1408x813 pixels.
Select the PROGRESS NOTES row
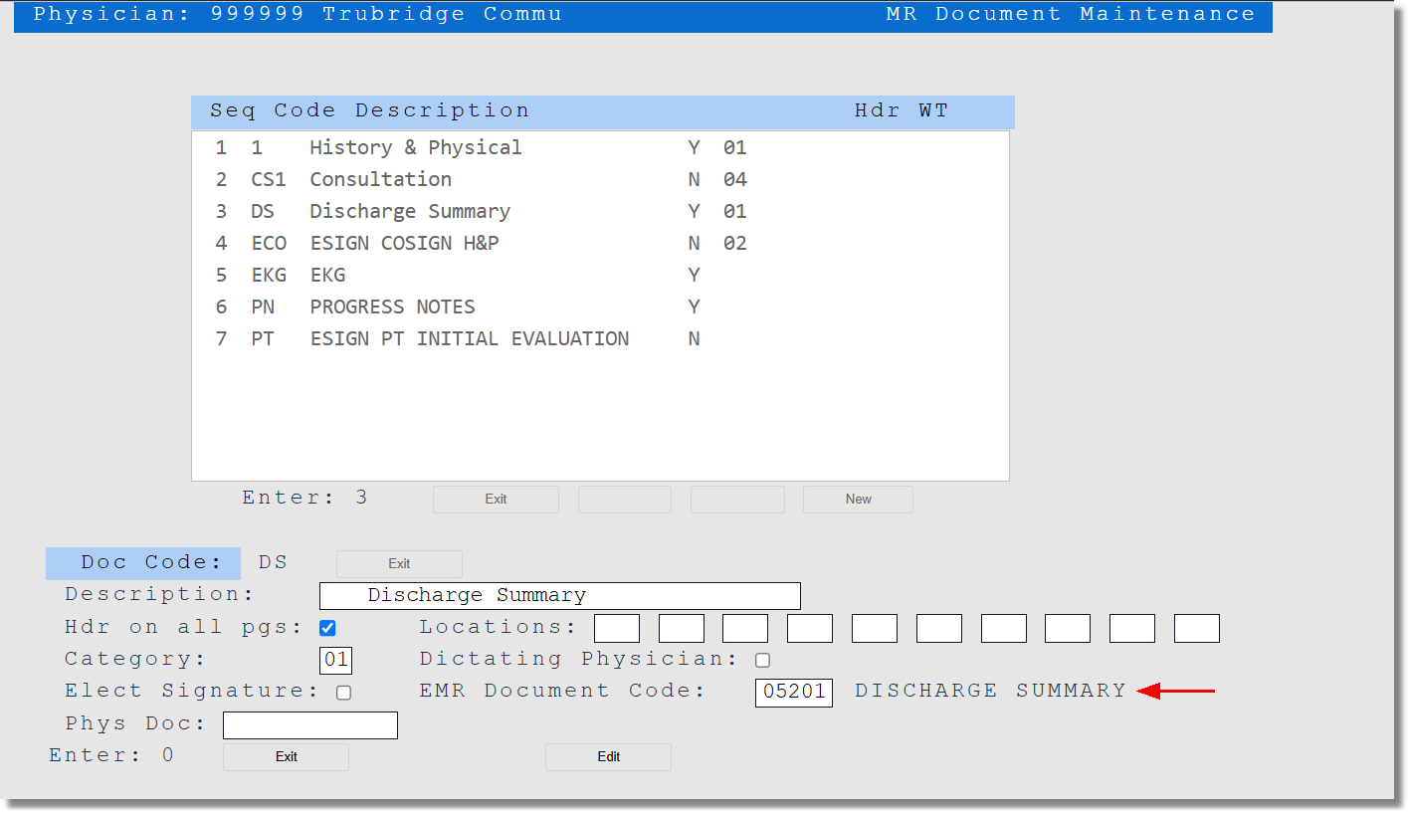[x=600, y=306]
